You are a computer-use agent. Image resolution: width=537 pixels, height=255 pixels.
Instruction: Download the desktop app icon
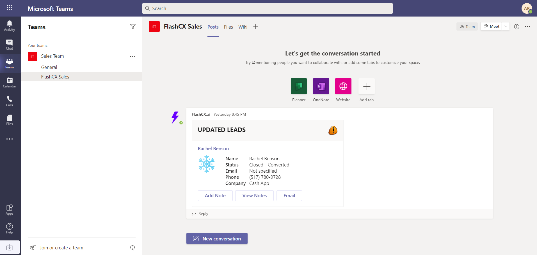10,248
